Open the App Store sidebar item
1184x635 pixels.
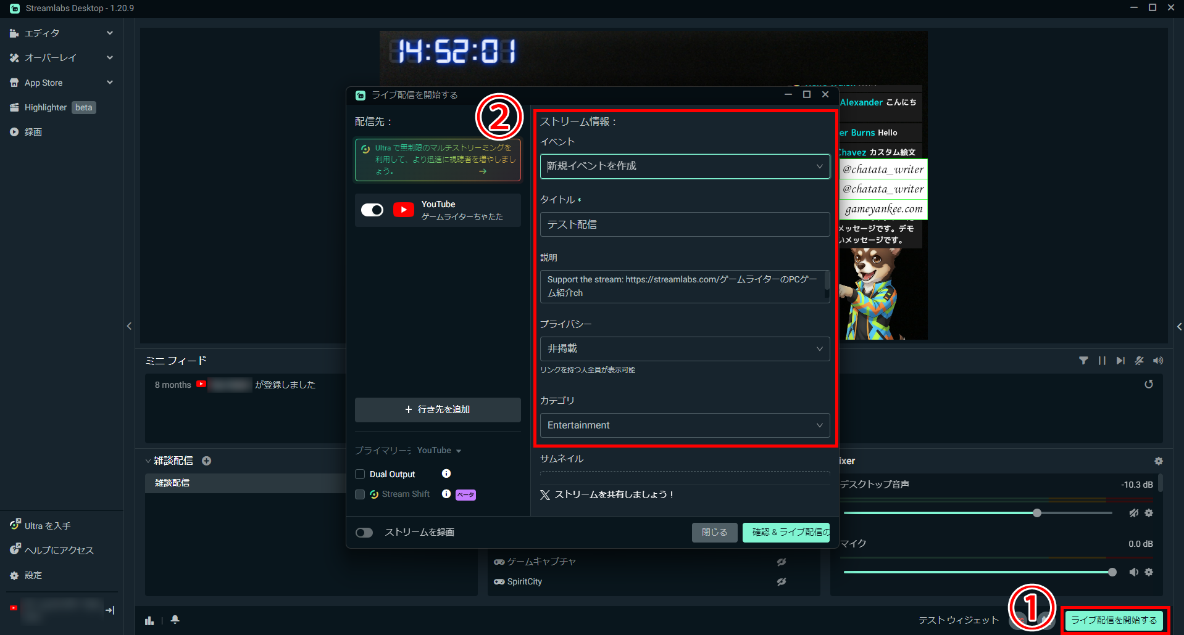(43, 83)
